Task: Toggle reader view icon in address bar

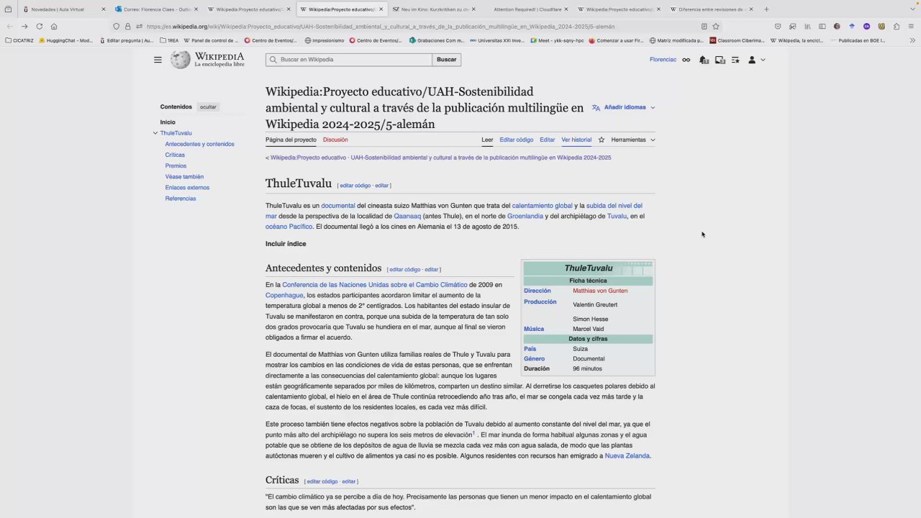Action: [x=704, y=27]
